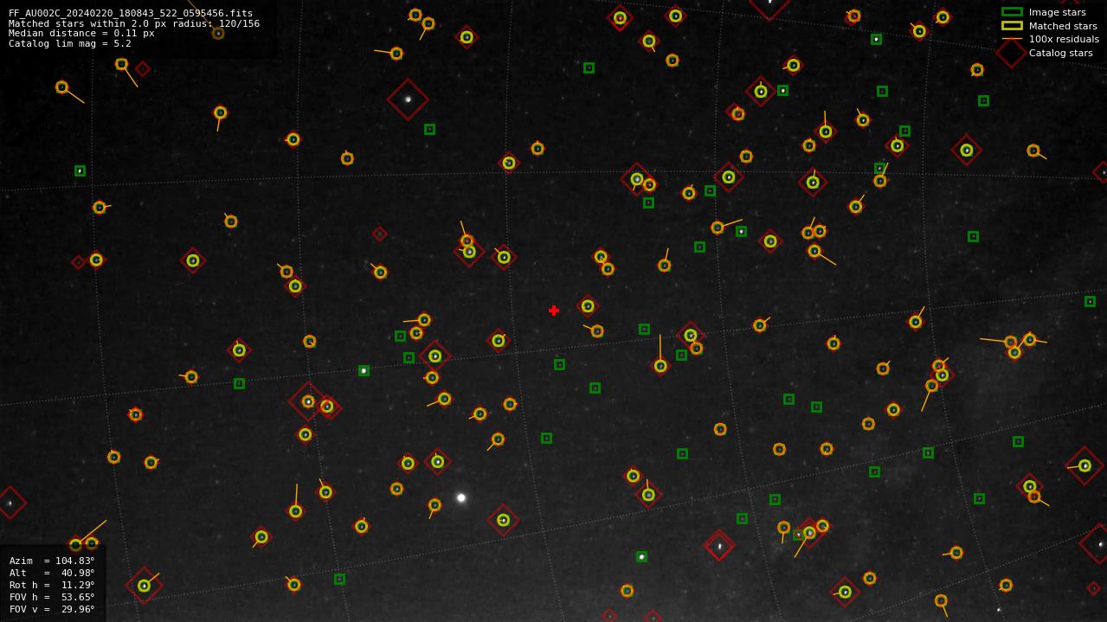Click the red diamond Catalog stars legend symbol
Viewport: 1107px width, 622px height.
click(1012, 53)
